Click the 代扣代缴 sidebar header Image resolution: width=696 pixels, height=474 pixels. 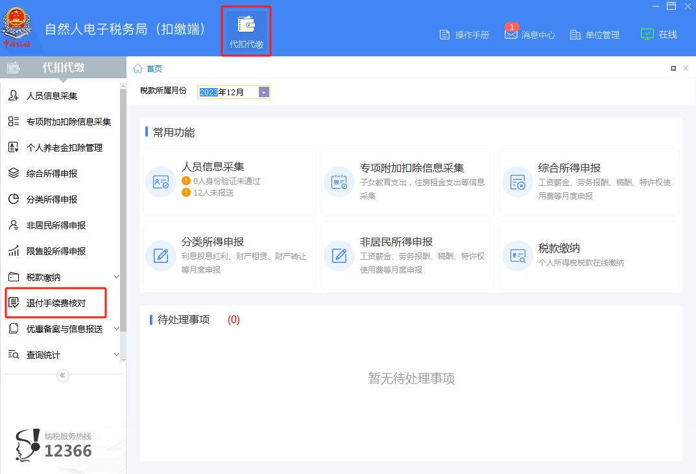tap(63, 67)
